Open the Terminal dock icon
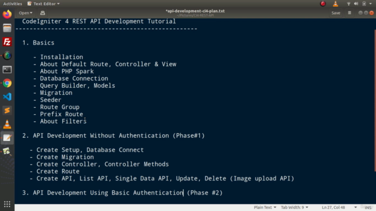This screenshot has height=211, width=376. 7,69
